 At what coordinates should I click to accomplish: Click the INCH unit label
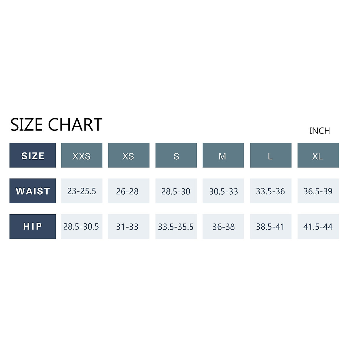click(320, 131)
